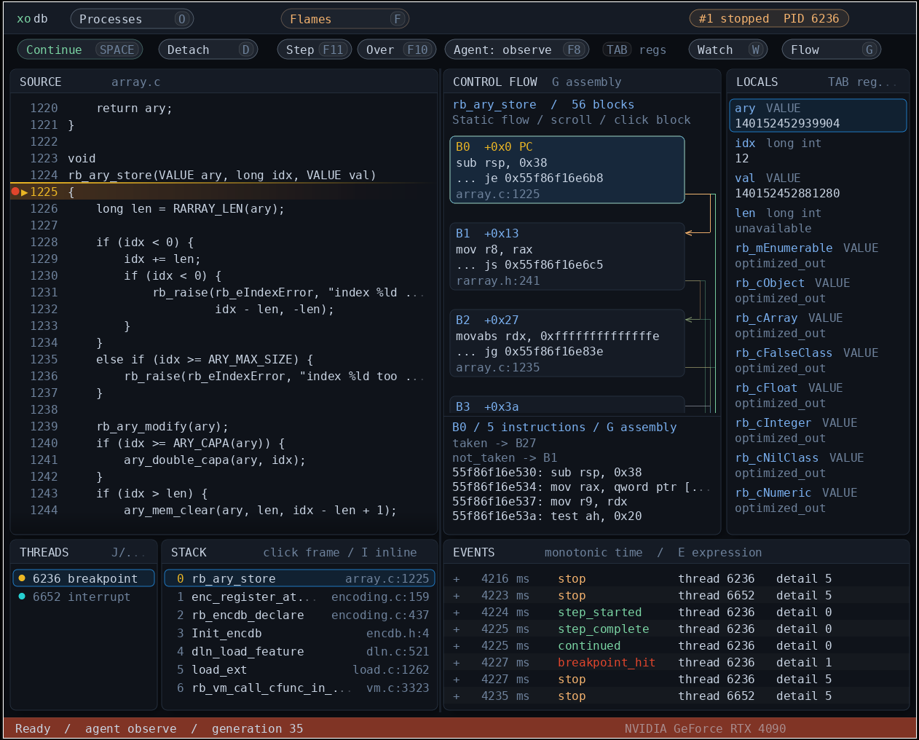The width and height of the screenshot is (919, 740).
Task: Select stack frame load_ext
Action: [299, 669]
